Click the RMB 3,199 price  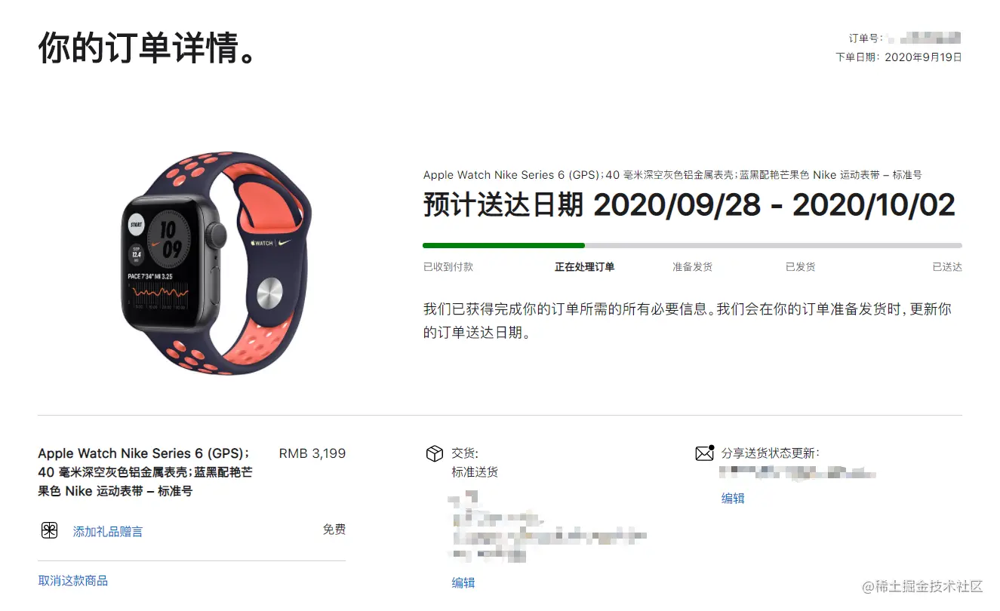(312, 453)
